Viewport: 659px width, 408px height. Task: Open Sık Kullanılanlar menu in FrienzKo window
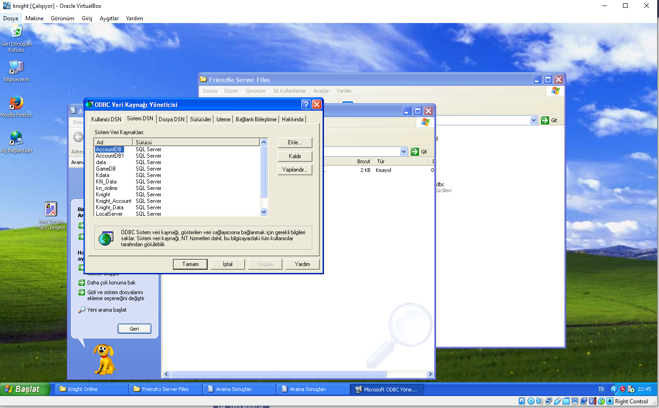point(289,91)
